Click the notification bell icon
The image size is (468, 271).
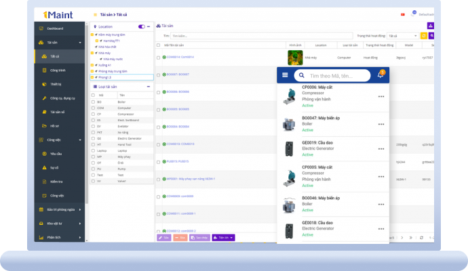click(x=381, y=75)
